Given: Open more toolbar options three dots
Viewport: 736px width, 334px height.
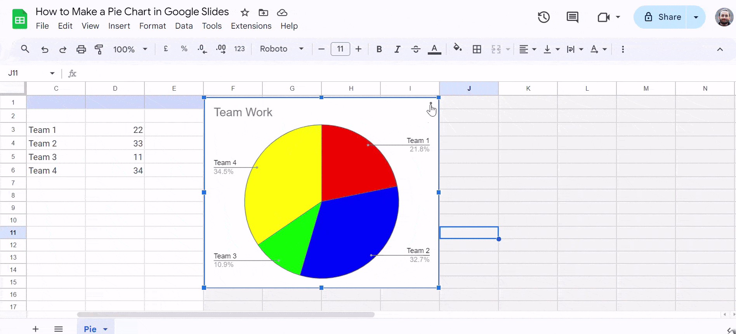Looking at the screenshot, I should (x=623, y=49).
